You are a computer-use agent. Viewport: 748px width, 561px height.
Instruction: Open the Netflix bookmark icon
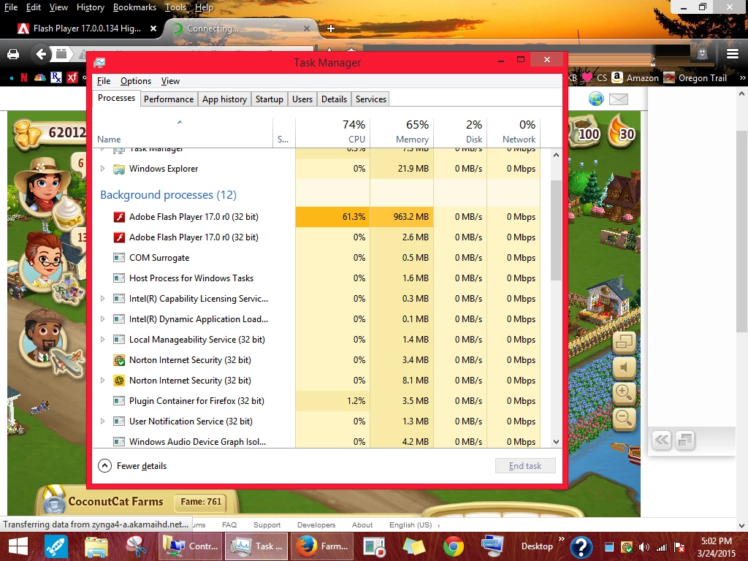[24, 77]
